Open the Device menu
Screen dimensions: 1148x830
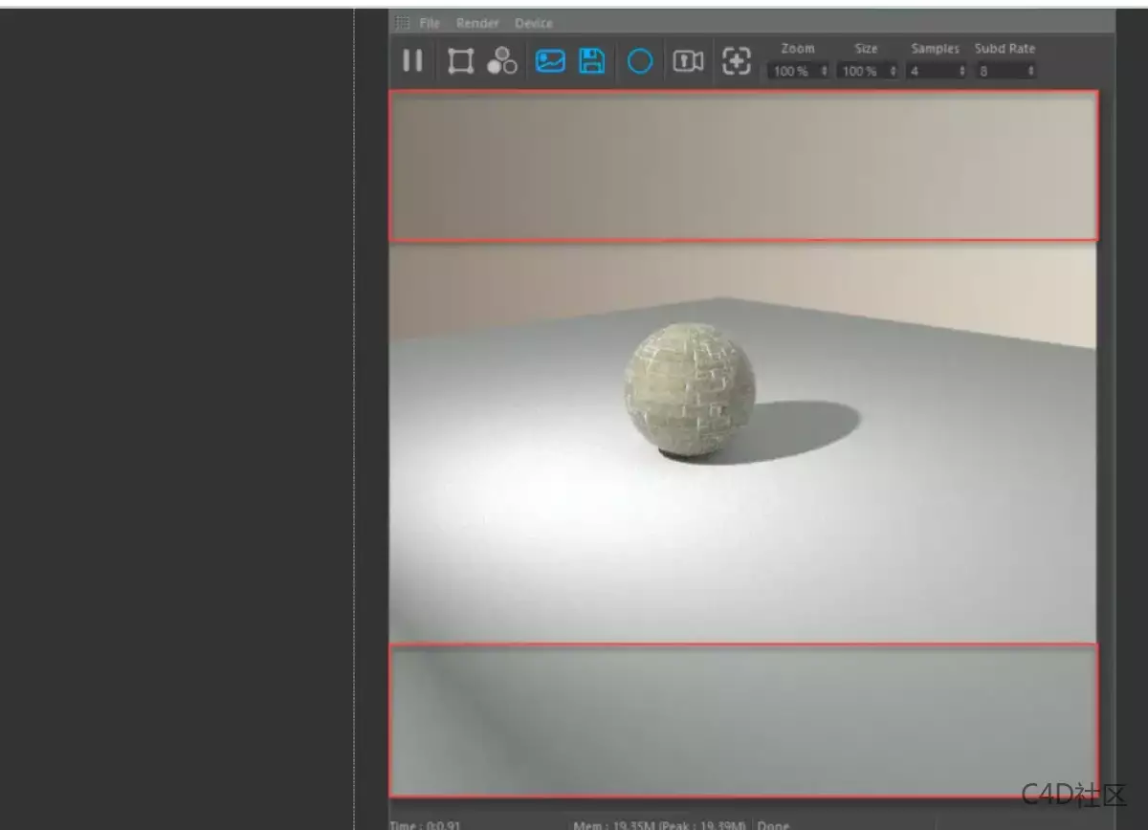(x=534, y=22)
